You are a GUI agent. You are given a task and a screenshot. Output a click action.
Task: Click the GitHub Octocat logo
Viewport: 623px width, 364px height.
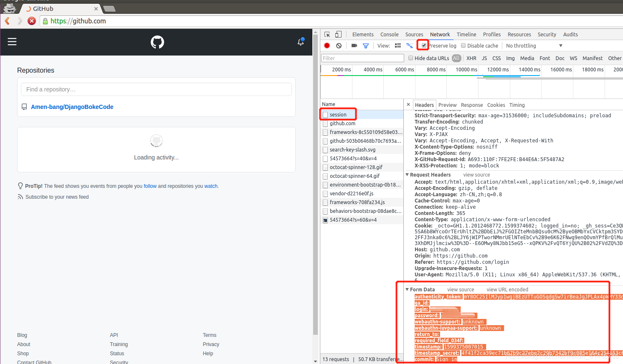(x=157, y=42)
